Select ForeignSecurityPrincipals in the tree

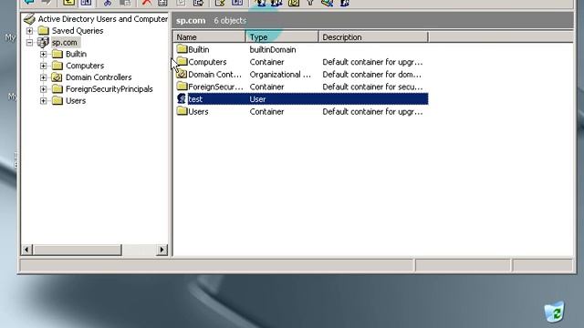coord(109,89)
